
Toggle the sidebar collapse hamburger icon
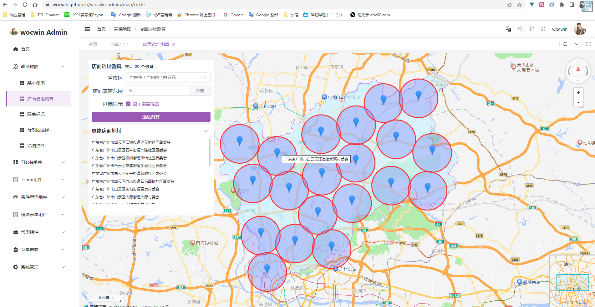tap(87, 29)
